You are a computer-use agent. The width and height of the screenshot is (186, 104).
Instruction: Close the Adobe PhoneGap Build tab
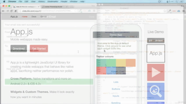[67, 7]
